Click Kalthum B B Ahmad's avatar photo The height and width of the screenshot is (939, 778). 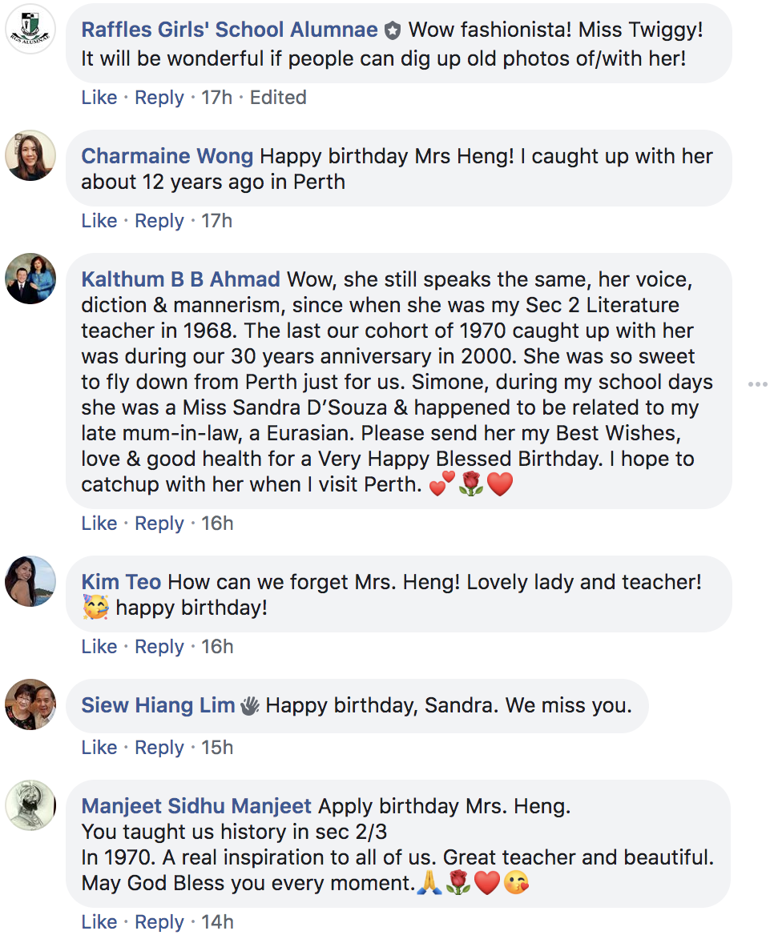[30, 279]
